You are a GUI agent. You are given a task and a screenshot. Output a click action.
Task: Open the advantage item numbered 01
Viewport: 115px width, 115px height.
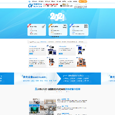tap(72, 100)
